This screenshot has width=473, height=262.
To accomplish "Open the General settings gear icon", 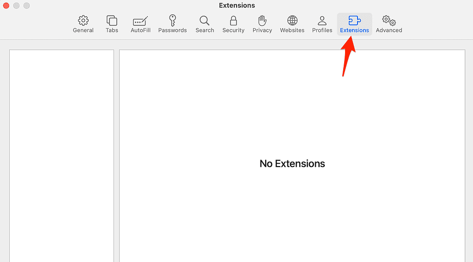I will click(x=83, y=21).
